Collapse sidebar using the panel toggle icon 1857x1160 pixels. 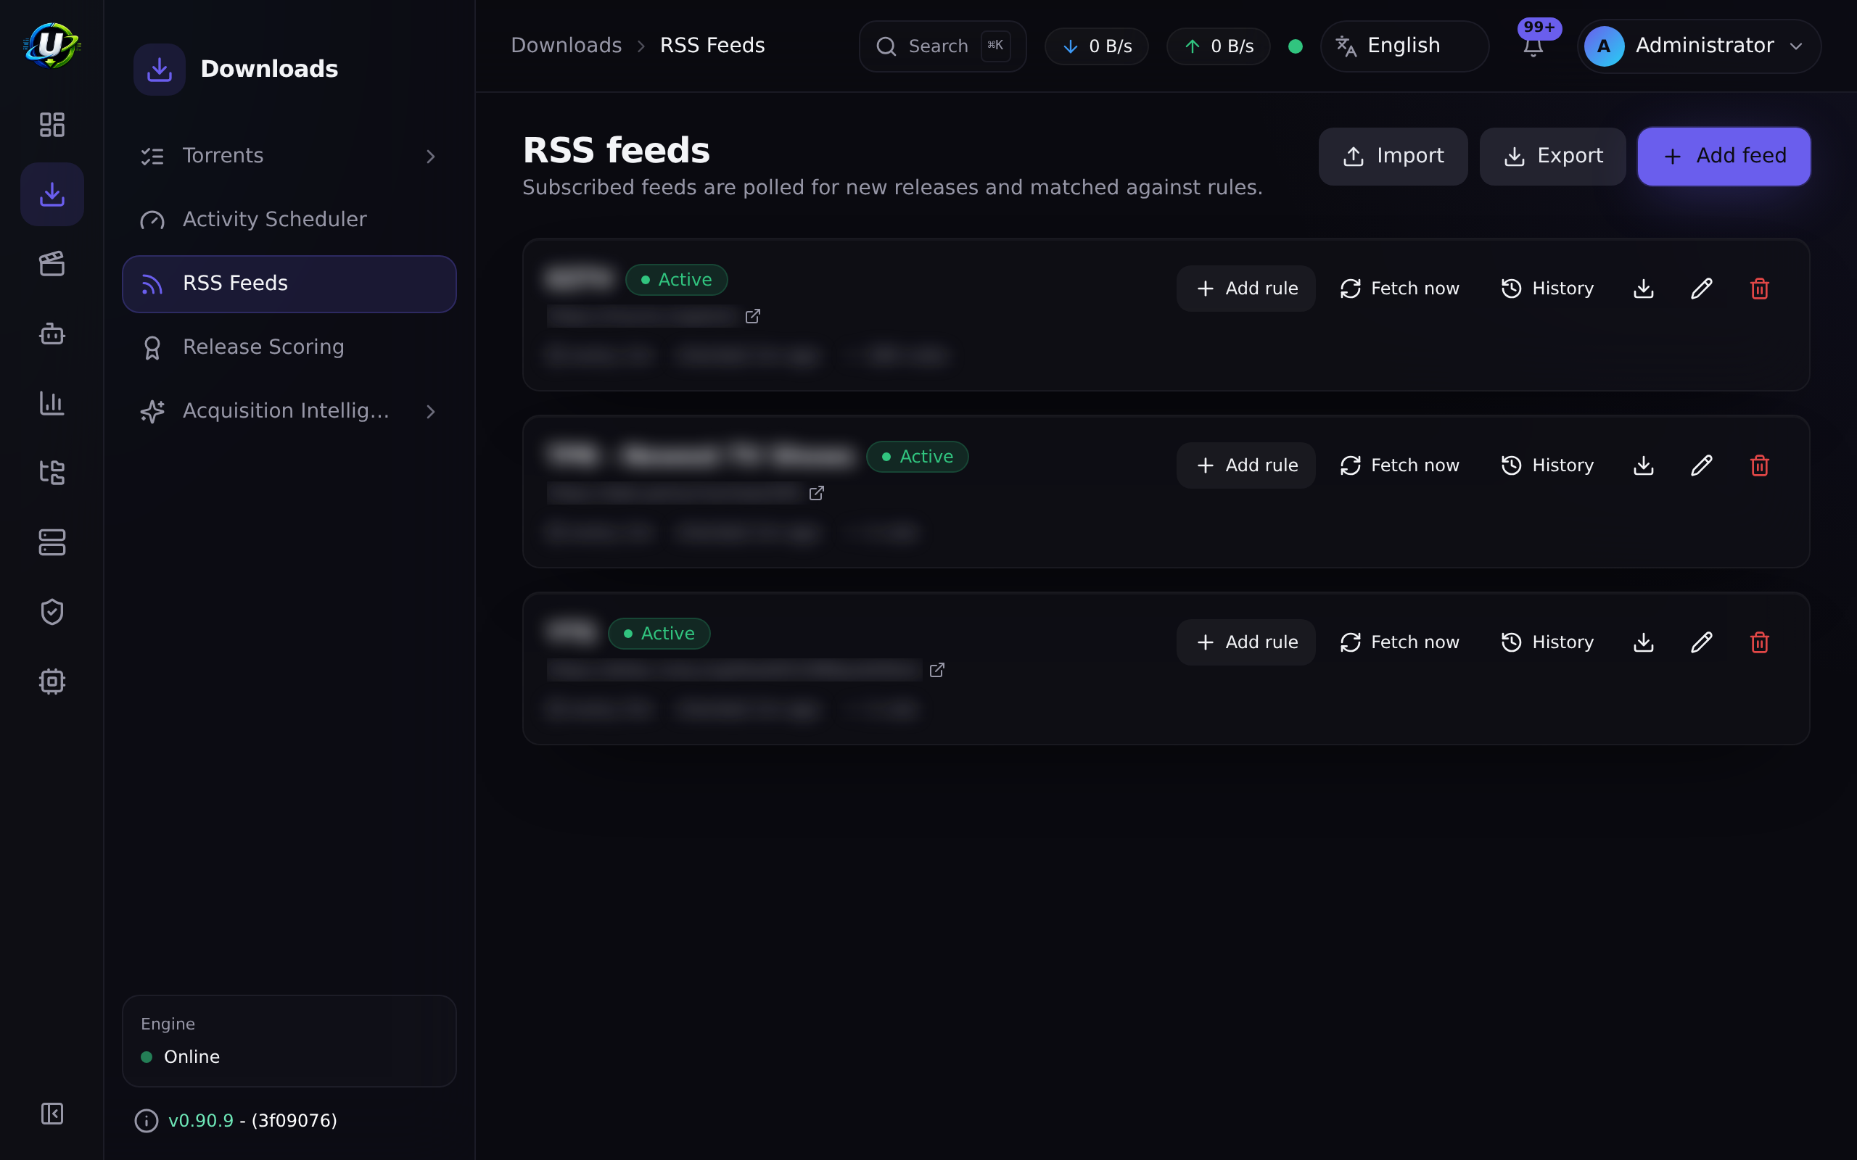(x=52, y=1113)
